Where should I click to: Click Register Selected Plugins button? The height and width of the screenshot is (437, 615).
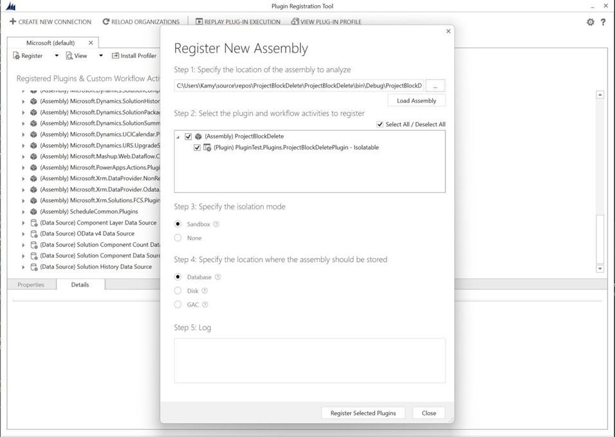pos(363,413)
